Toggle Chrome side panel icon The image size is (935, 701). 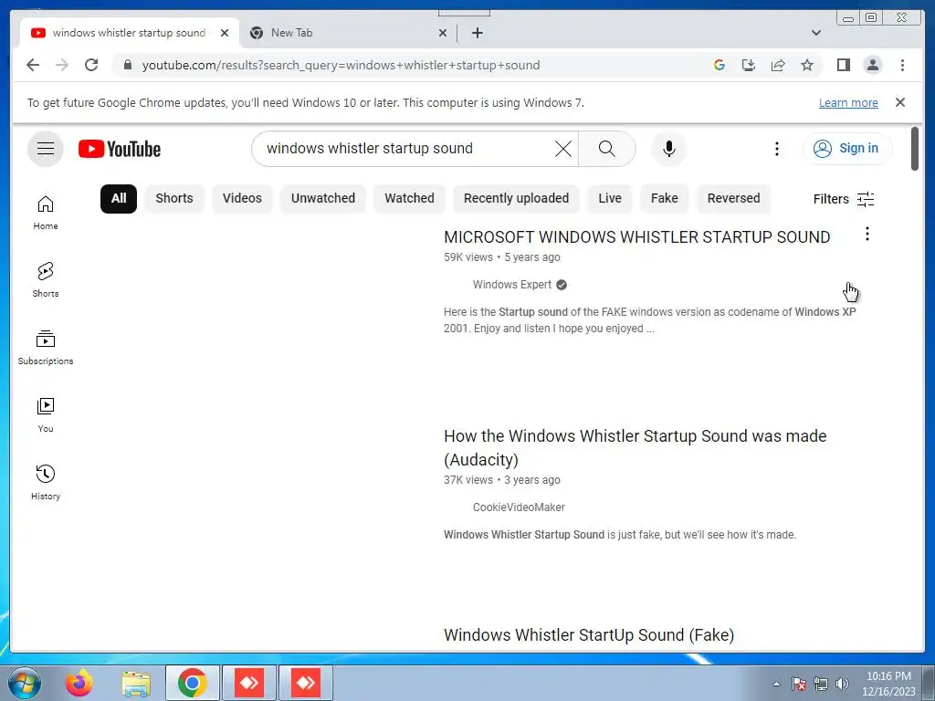[843, 65]
